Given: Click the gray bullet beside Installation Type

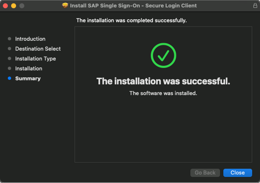Looking at the screenshot, I should click(x=9, y=59).
